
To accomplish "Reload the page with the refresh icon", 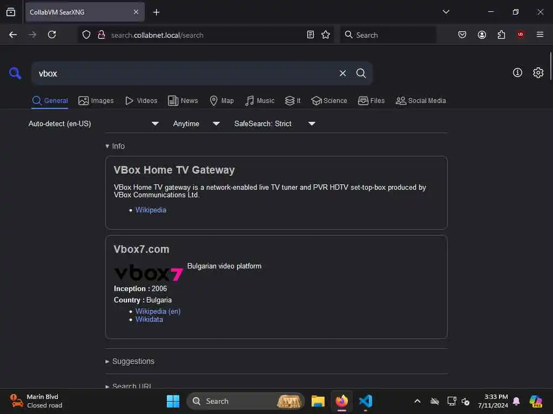I will point(52,34).
